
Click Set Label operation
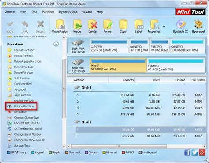click(x=20, y=89)
